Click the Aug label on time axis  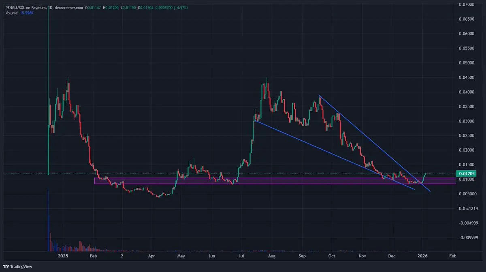(x=272, y=256)
